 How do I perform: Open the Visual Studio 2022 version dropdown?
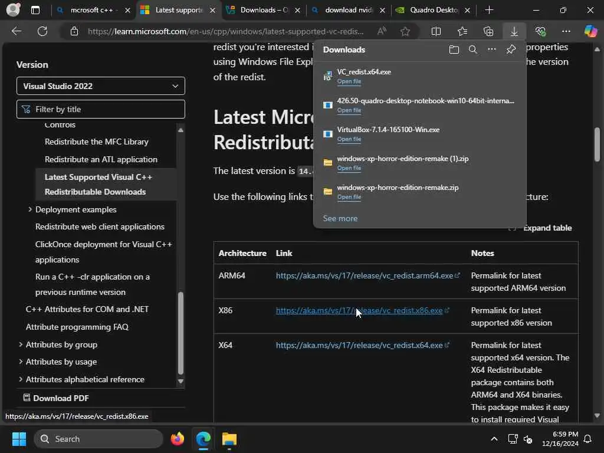tap(100, 86)
